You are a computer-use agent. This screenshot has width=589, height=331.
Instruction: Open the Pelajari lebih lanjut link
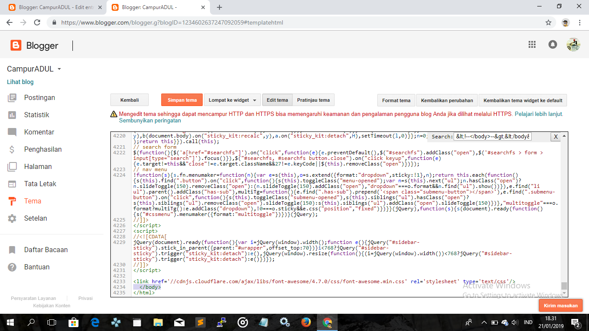(x=539, y=114)
